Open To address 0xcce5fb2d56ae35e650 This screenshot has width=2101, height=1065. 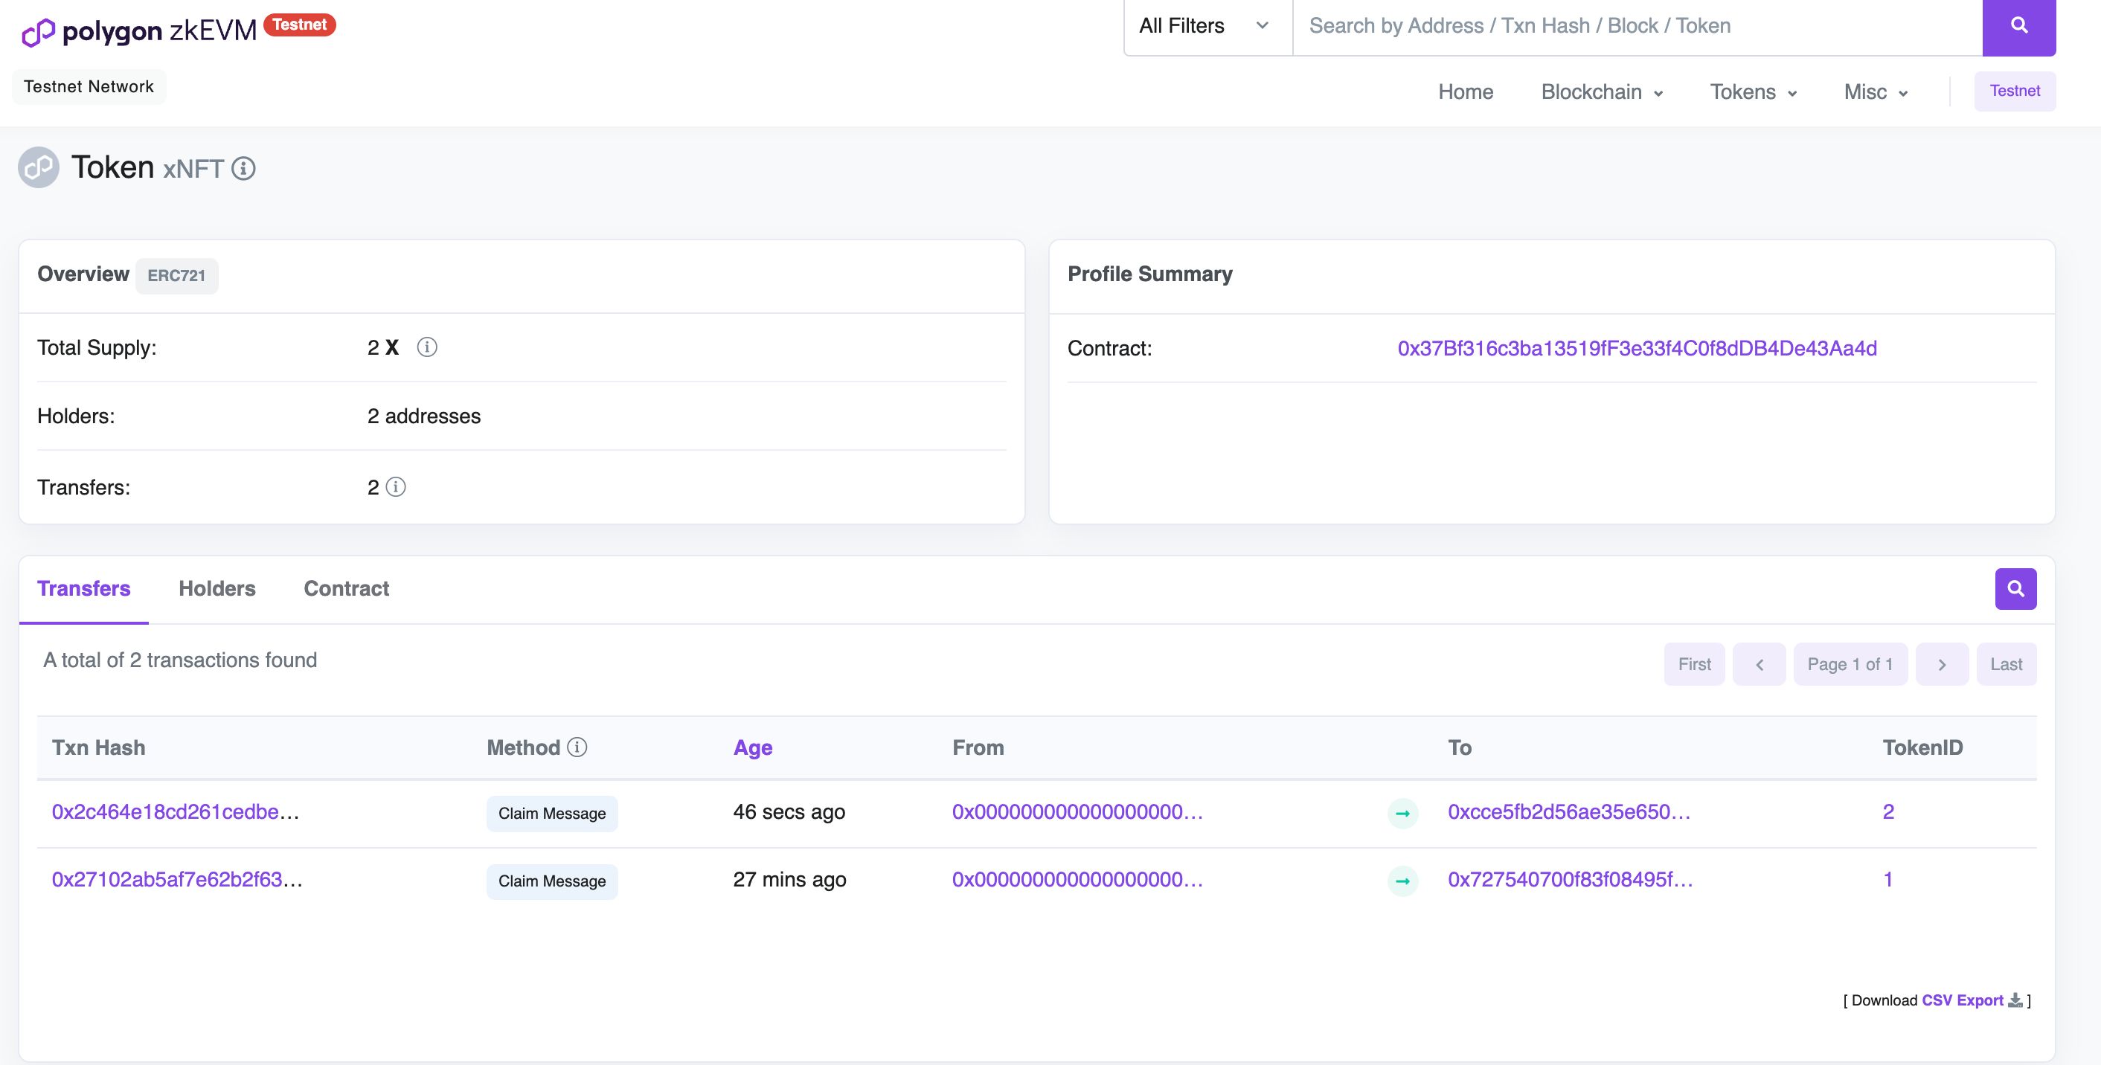click(x=1569, y=812)
